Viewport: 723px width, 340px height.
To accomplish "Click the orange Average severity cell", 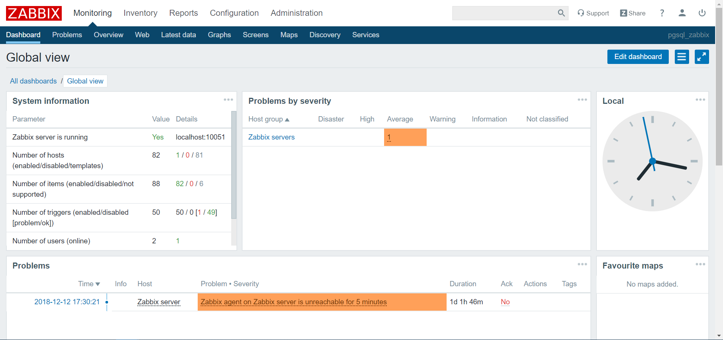I will coord(405,137).
